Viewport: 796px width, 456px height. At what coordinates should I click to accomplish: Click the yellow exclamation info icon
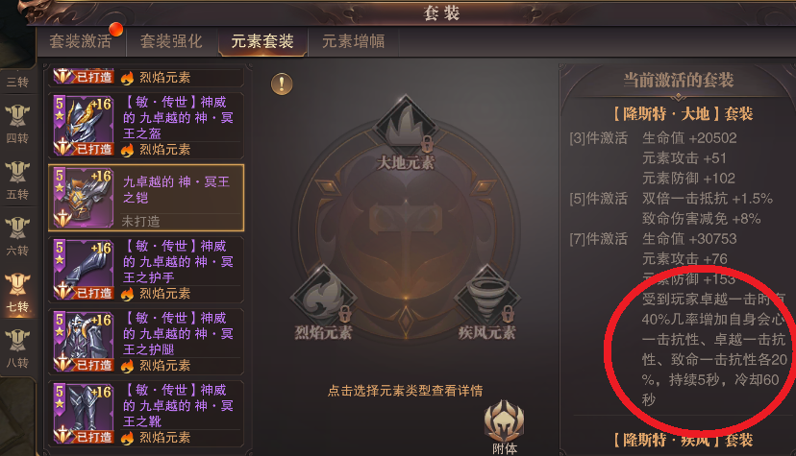pos(282,84)
